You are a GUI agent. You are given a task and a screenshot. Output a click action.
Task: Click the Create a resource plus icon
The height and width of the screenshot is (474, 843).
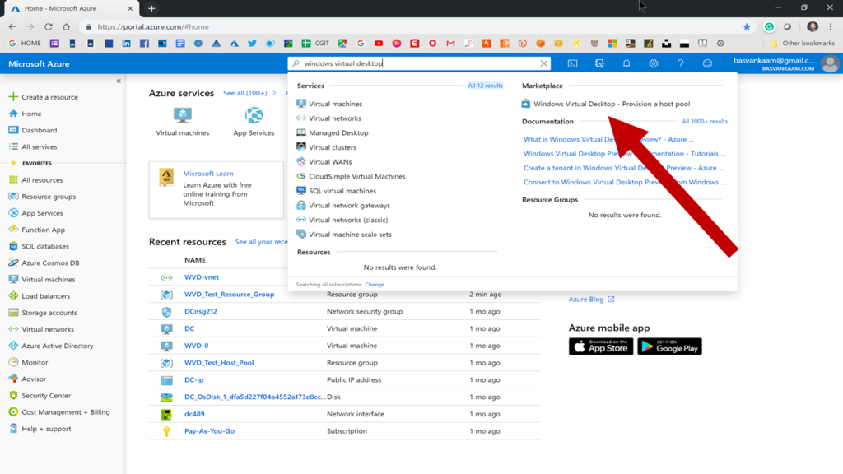coord(13,97)
